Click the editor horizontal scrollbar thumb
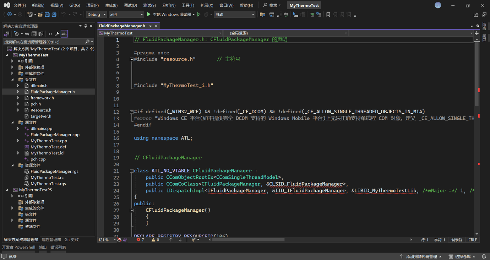 [248, 240]
